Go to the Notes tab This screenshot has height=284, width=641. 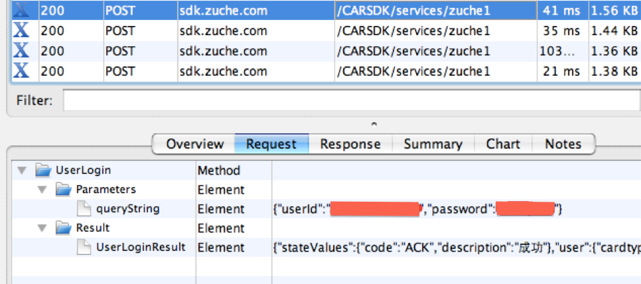click(563, 144)
